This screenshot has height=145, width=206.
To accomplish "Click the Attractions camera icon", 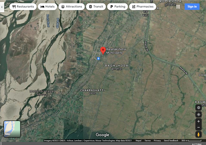I will tap(63, 7).
